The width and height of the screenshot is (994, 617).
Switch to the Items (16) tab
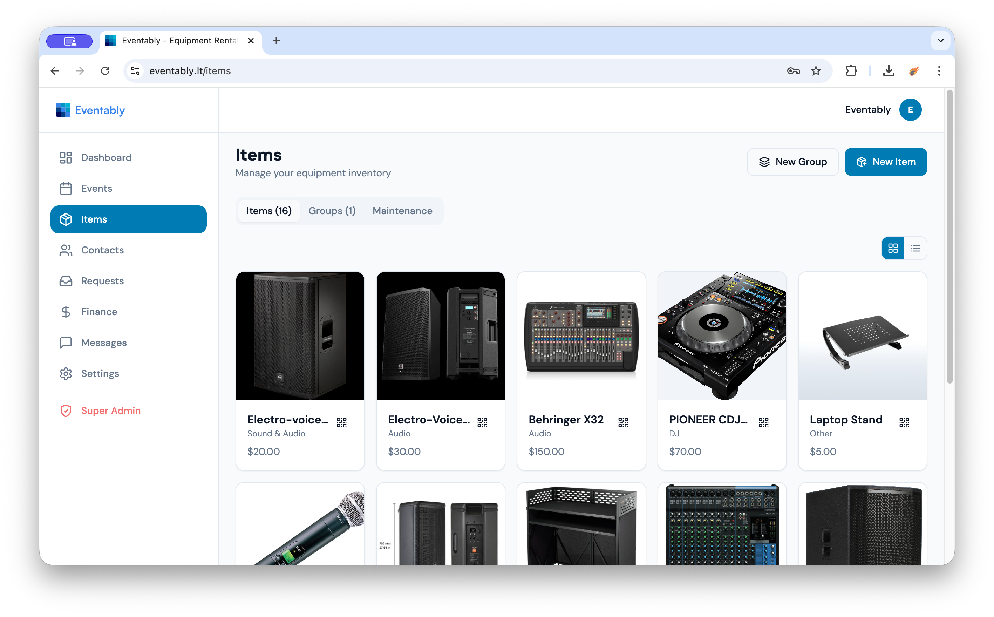[269, 211]
